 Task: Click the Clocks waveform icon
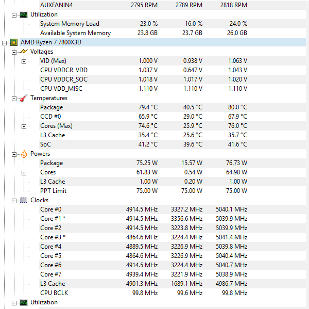(x=24, y=200)
